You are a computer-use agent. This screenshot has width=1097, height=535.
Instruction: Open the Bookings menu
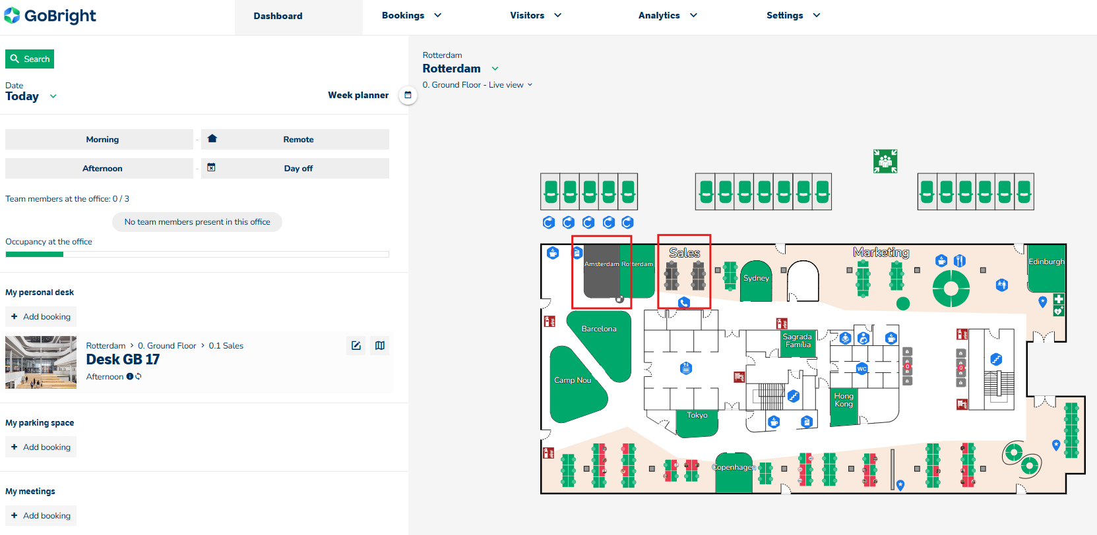[411, 16]
